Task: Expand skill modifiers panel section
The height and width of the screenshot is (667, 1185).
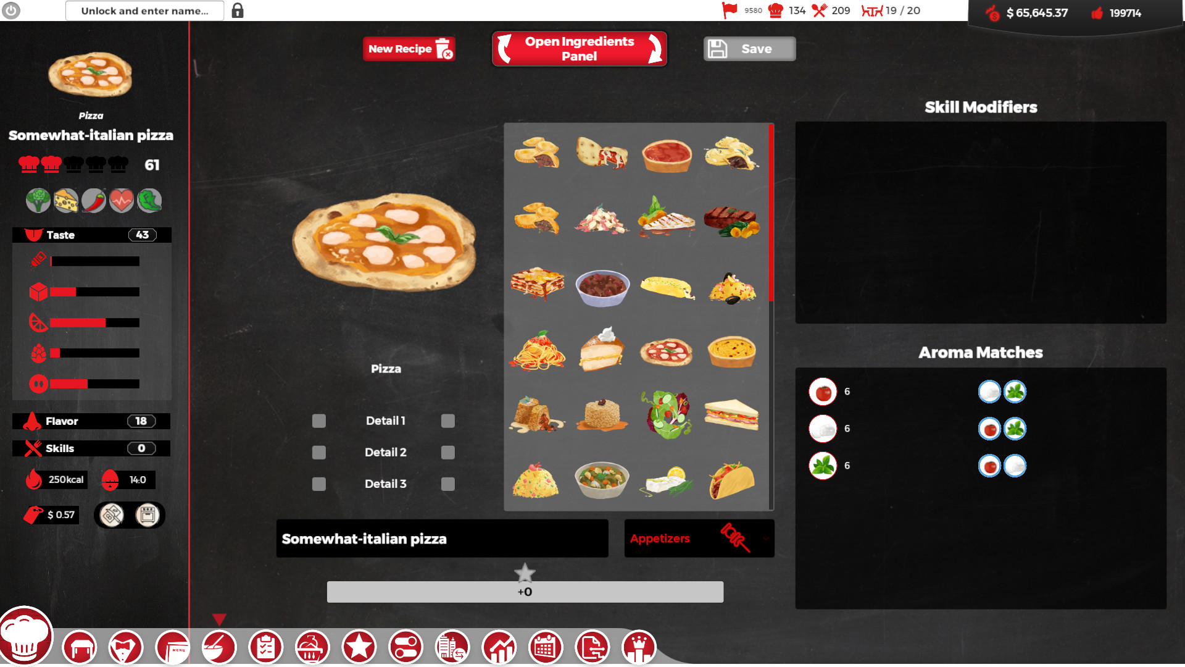Action: point(980,107)
